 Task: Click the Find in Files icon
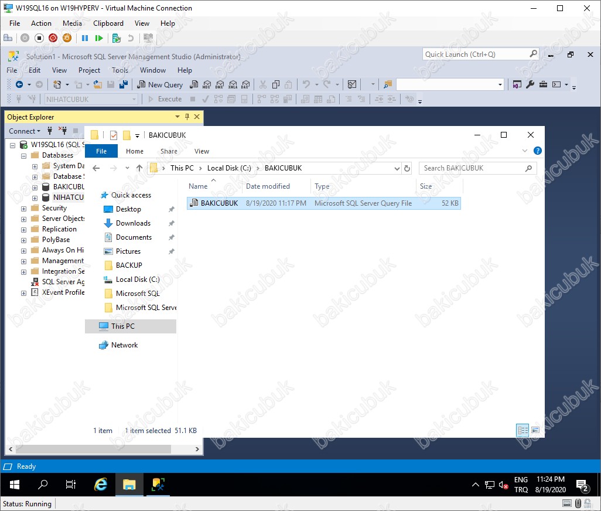point(388,85)
